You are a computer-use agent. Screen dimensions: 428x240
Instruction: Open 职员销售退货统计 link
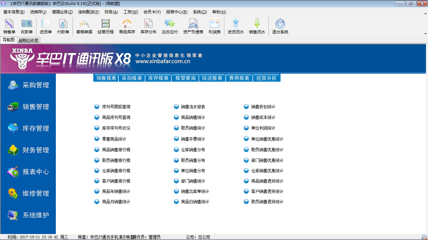267,202
